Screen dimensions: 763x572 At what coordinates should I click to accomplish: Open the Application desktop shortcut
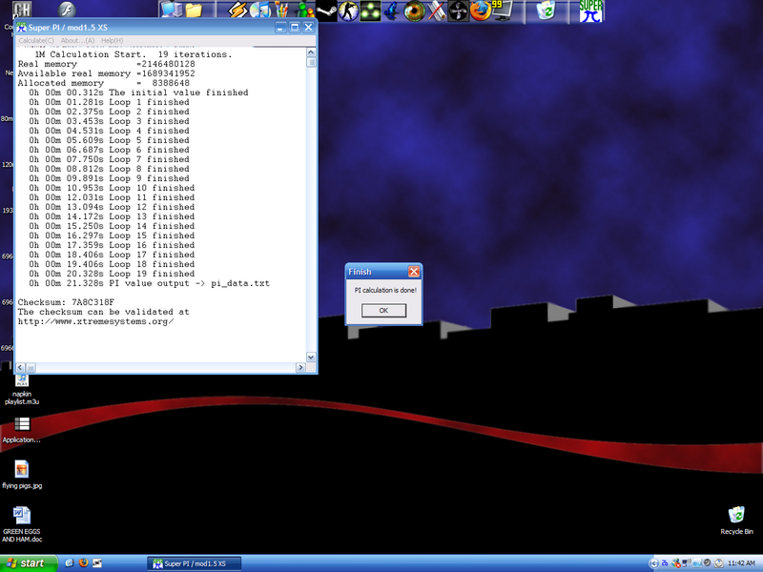click(x=22, y=430)
